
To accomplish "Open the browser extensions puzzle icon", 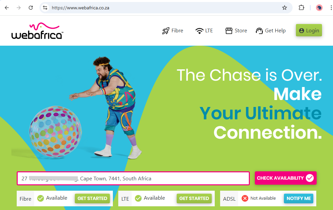I will click(x=301, y=8).
